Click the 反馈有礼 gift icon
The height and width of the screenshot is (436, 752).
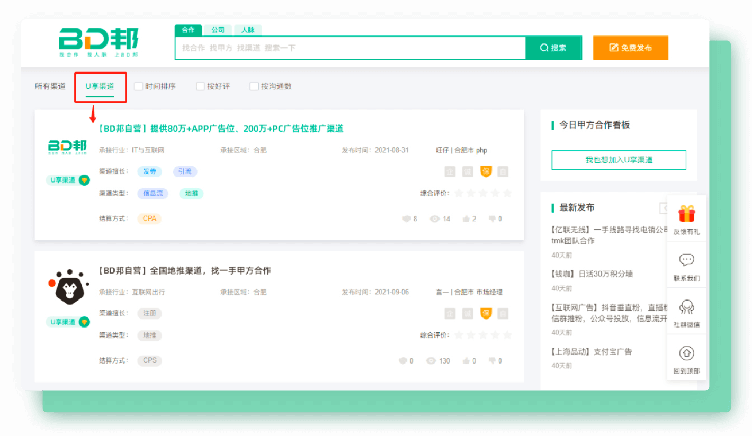pos(687,214)
